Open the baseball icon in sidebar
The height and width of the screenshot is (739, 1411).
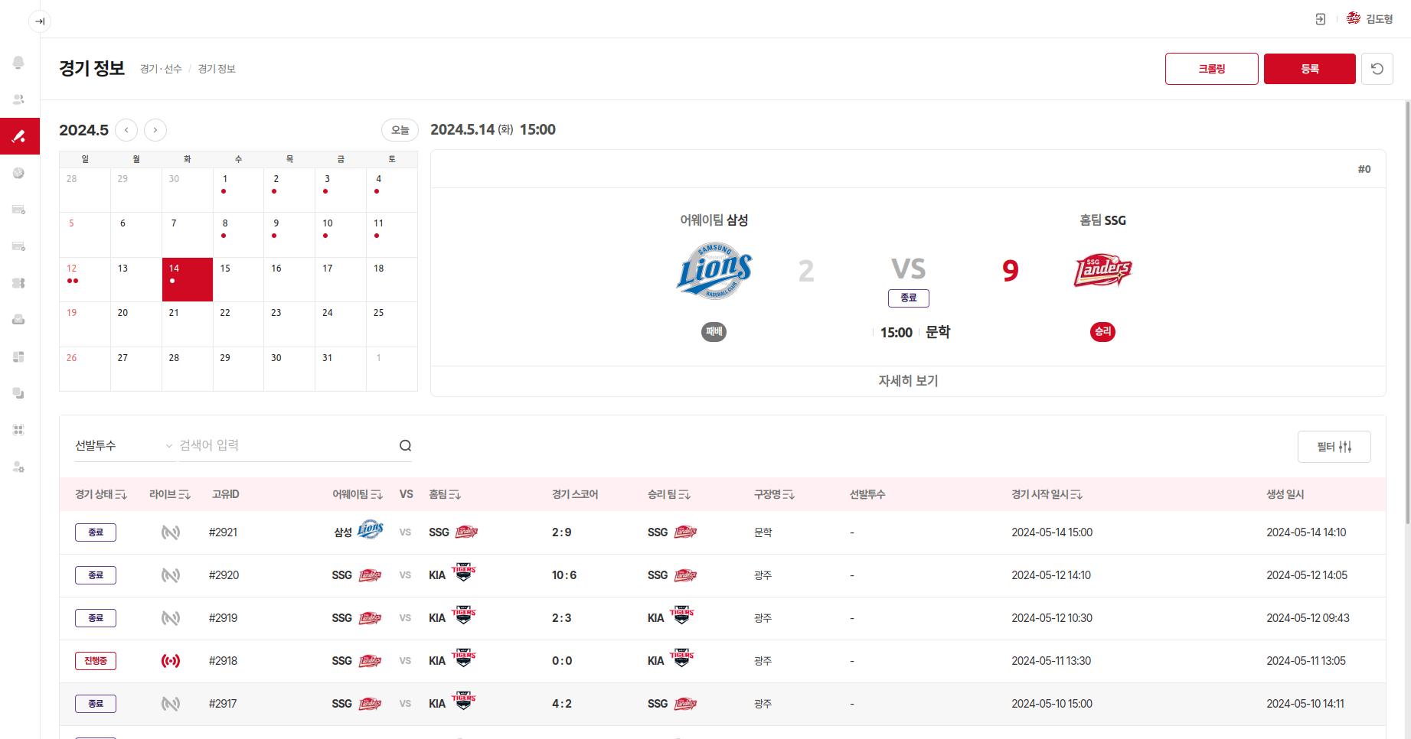(x=18, y=173)
